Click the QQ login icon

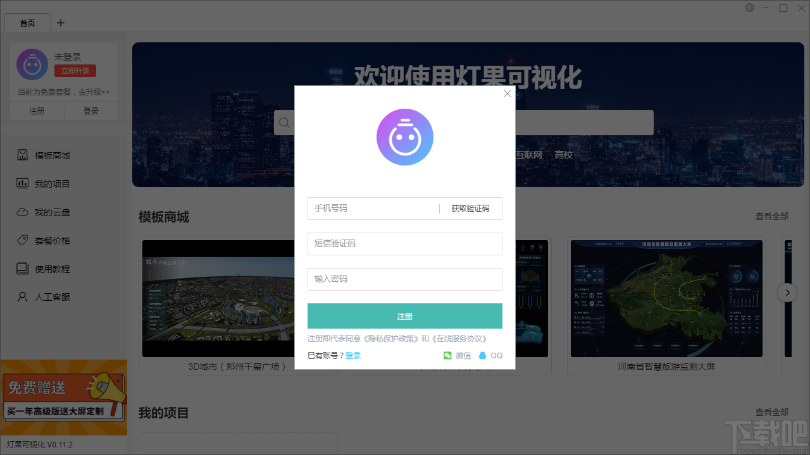tap(483, 356)
